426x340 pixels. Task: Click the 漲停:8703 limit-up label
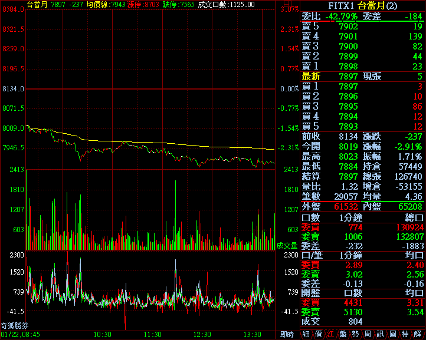tap(143, 5)
